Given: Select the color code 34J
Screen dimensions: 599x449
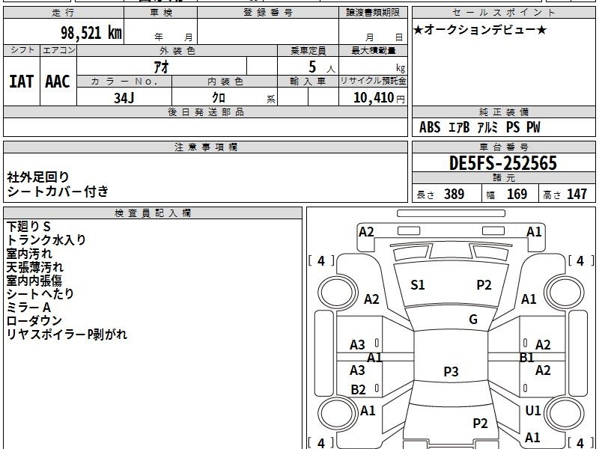Looking at the screenshot, I should tap(124, 98).
